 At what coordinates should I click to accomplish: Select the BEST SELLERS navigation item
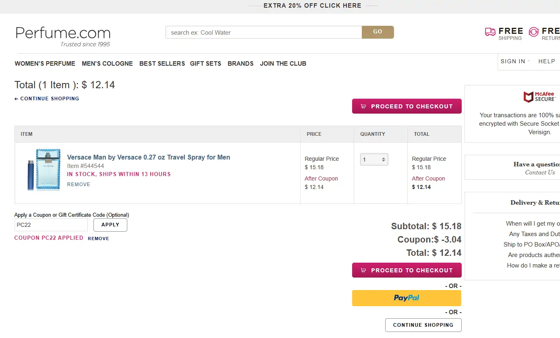click(162, 63)
